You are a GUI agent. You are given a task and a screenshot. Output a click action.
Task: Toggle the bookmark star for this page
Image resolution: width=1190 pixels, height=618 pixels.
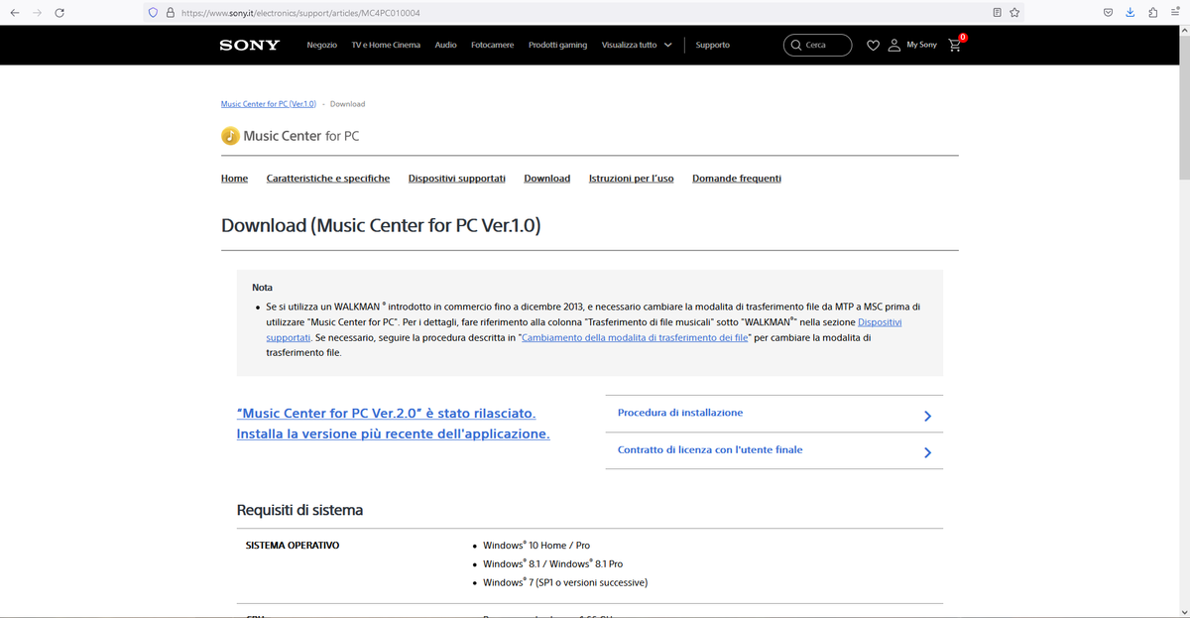pyautogui.click(x=1014, y=12)
